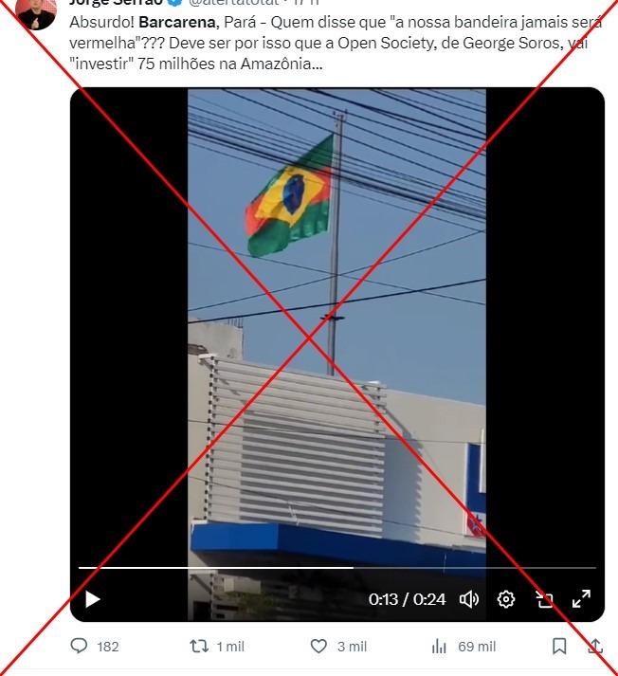Bookmark this tweet
This screenshot has width=618, height=676.
[x=559, y=647]
